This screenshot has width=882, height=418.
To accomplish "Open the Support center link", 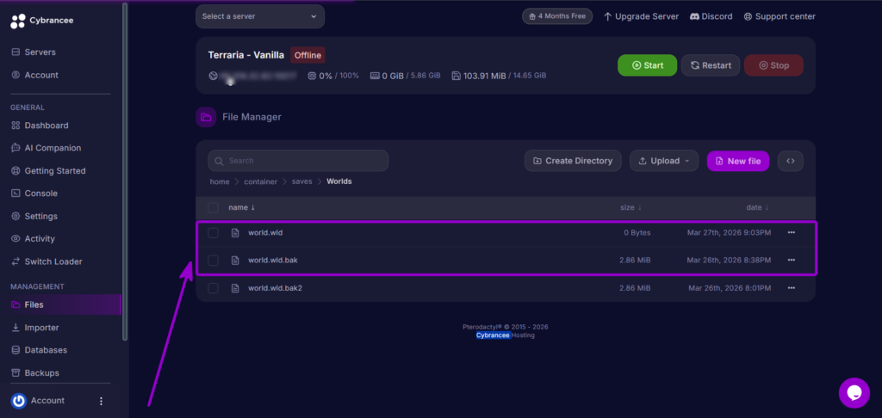I will click(x=779, y=16).
